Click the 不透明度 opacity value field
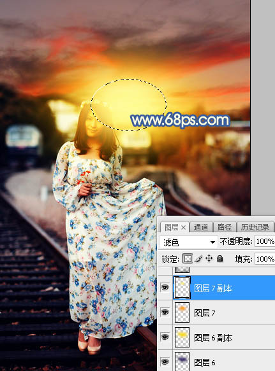 265,241
